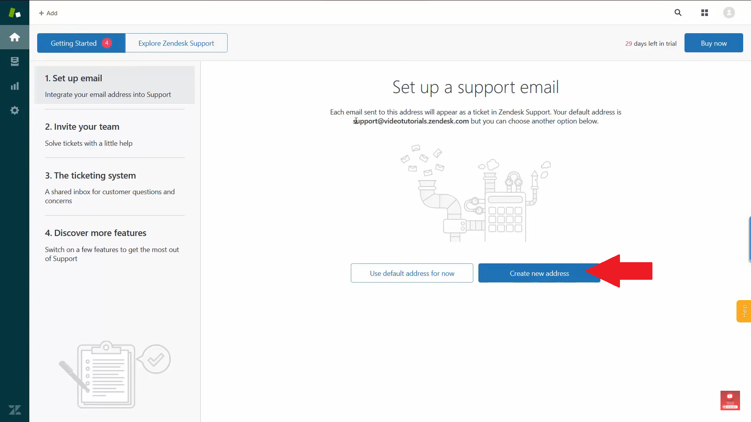Open the Views icon in sidebar
The image size is (751, 422).
[14, 61]
